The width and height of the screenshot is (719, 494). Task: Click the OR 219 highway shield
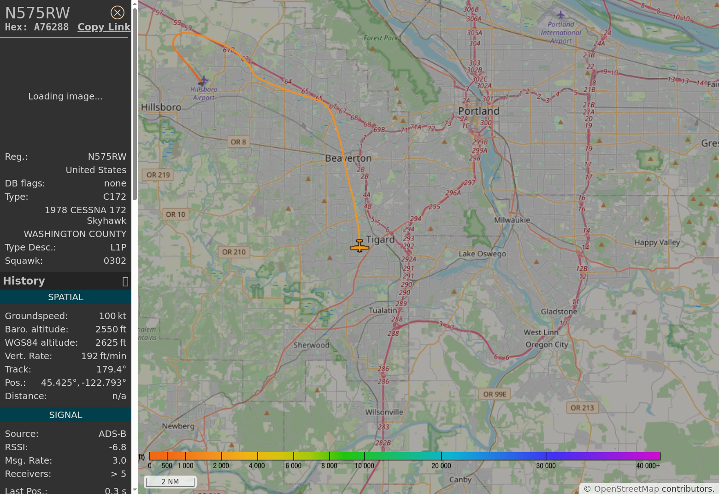pyautogui.click(x=158, y=175)
